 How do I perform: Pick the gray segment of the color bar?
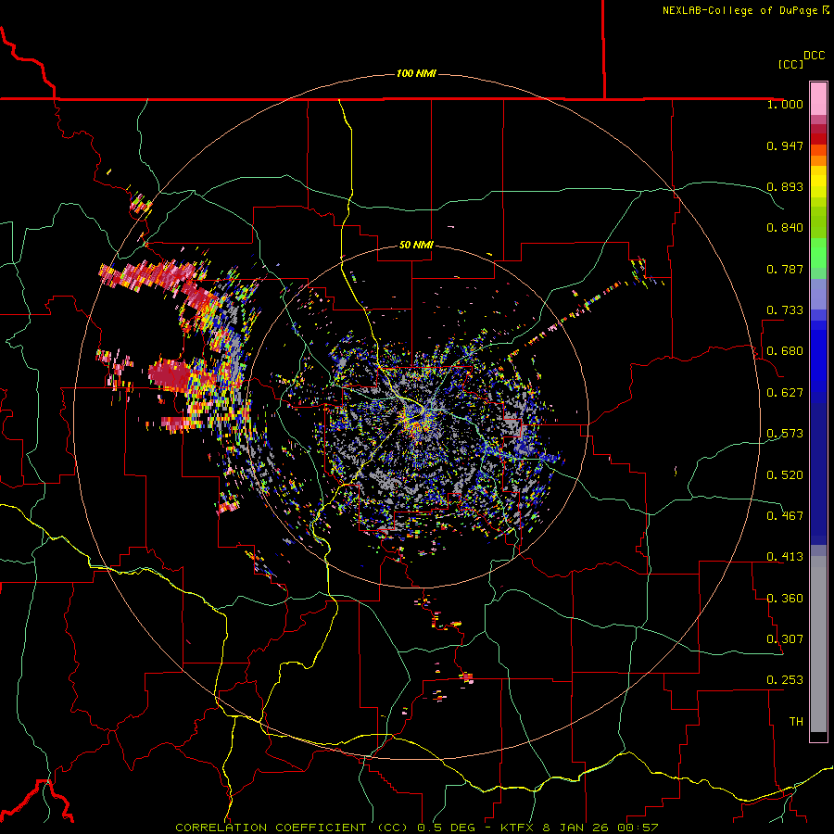(818, 644)
